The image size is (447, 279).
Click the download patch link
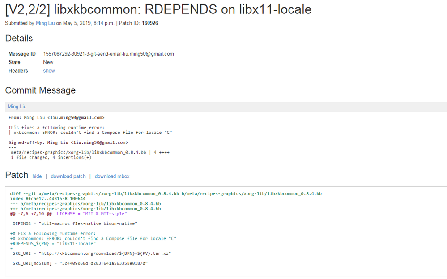[68, 176]
